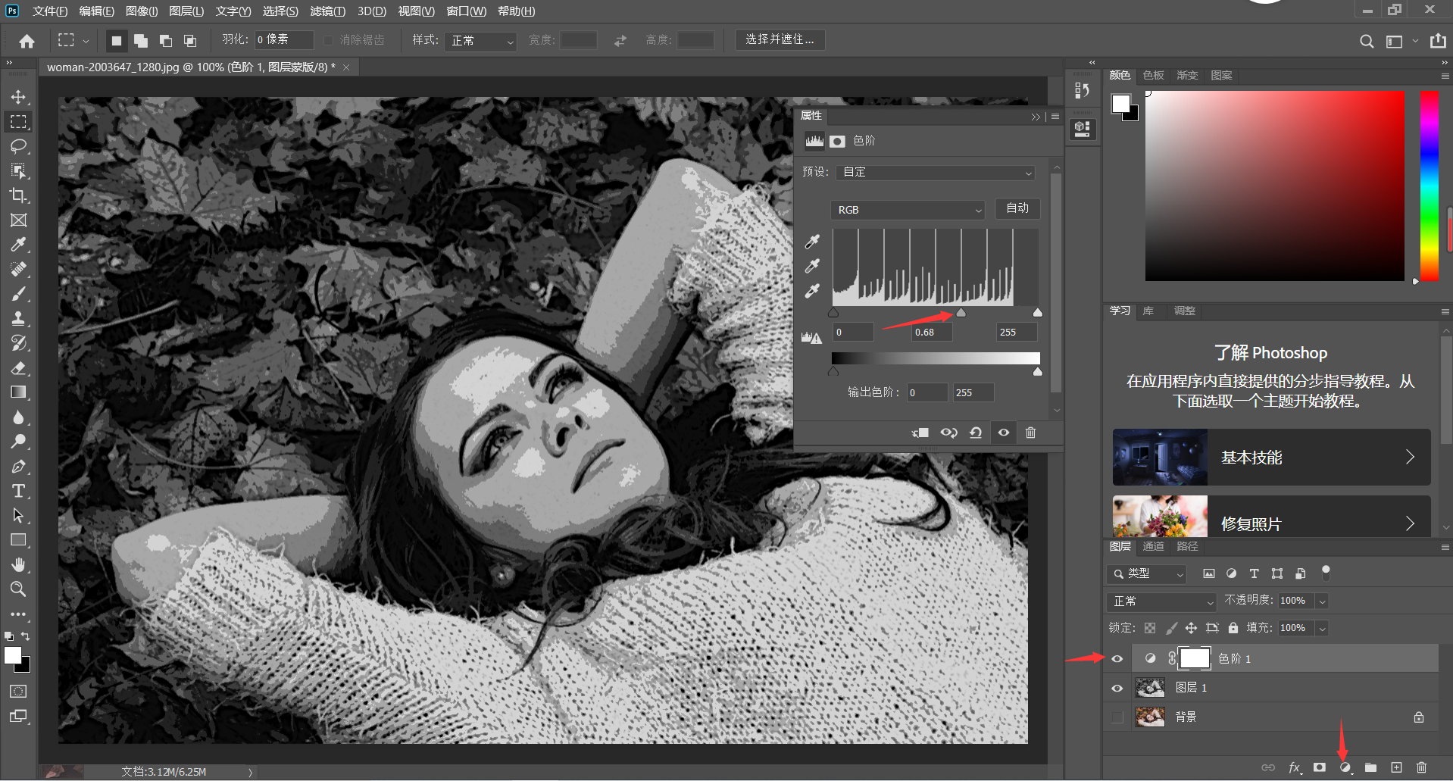
Task: Expand the 修复照片 tutorial card
Action: [1271, 517]
